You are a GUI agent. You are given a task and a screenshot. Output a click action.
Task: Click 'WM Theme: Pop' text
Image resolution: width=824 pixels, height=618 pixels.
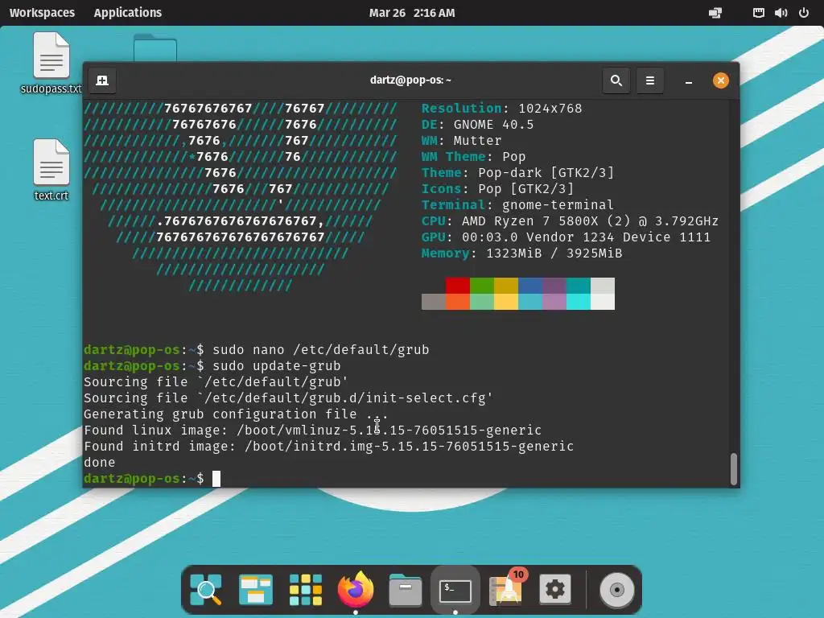pos(473,157)
